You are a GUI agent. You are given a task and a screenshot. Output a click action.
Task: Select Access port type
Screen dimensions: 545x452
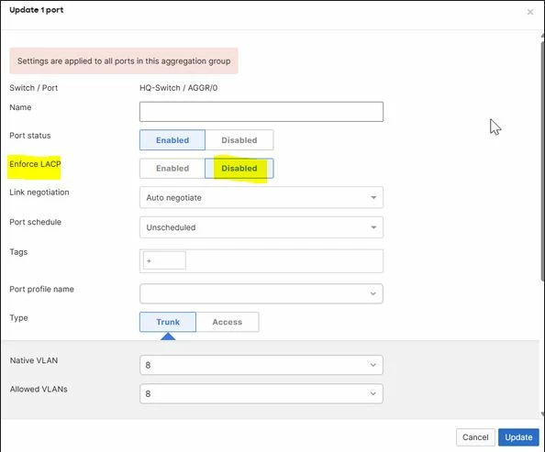228,322
